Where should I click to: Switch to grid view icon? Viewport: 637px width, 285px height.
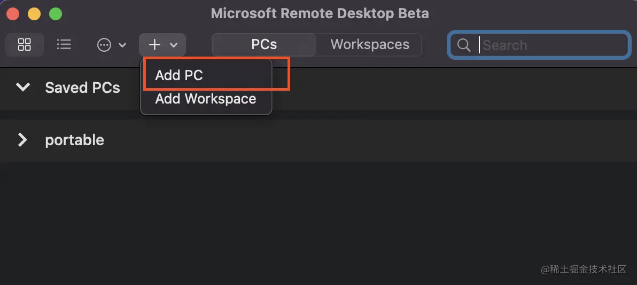[25, 45]
